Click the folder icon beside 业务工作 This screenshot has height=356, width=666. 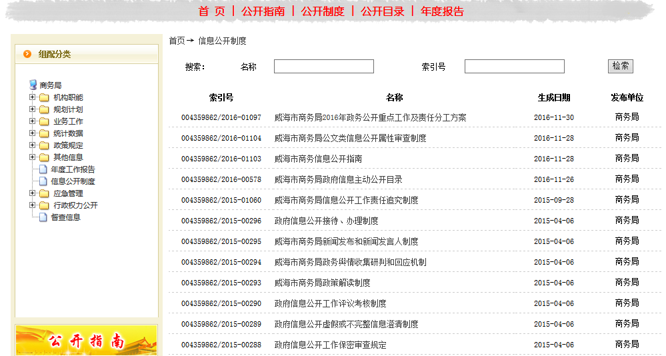pos(44,121)
